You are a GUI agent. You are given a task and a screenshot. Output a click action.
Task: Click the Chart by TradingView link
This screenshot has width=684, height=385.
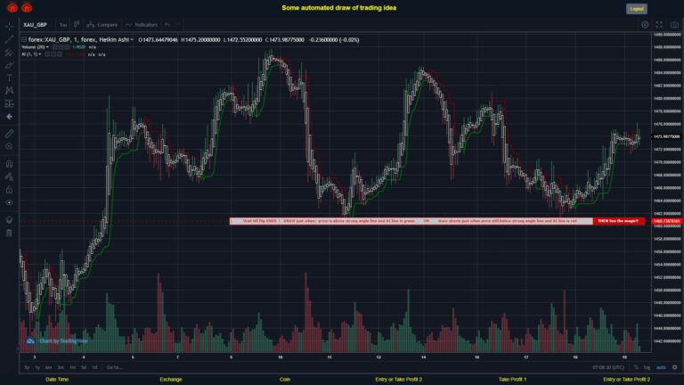point(57,341)
